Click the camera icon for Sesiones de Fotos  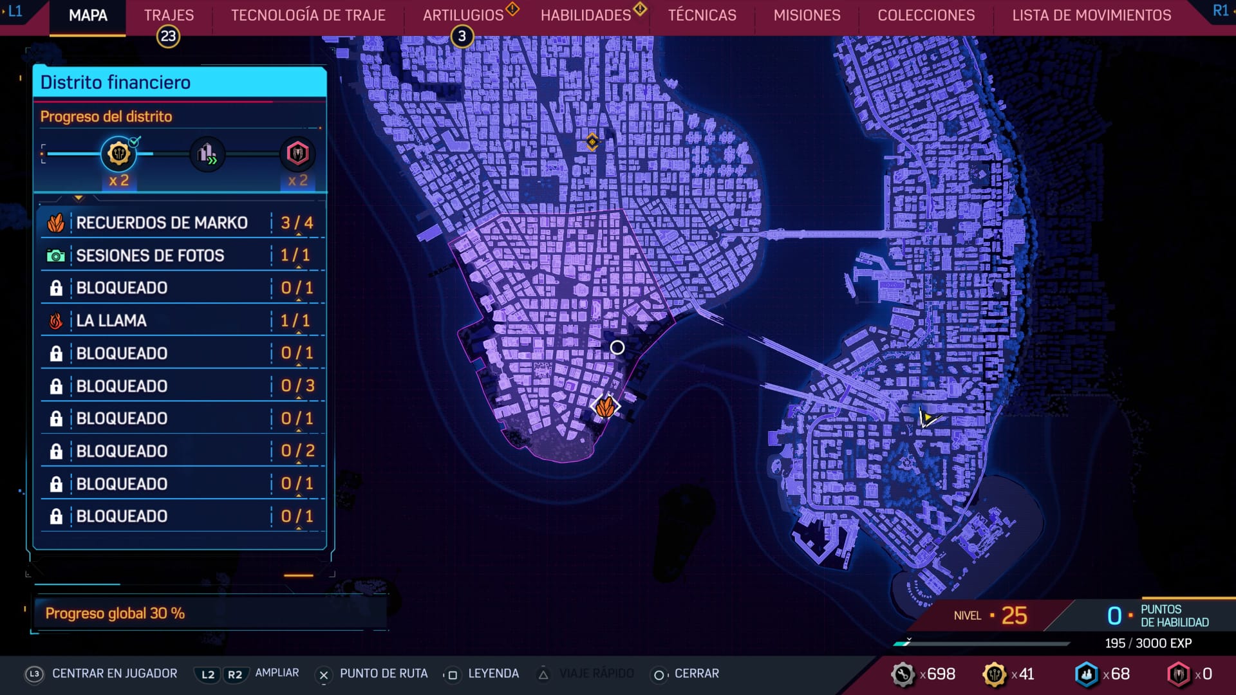point(56,256)
